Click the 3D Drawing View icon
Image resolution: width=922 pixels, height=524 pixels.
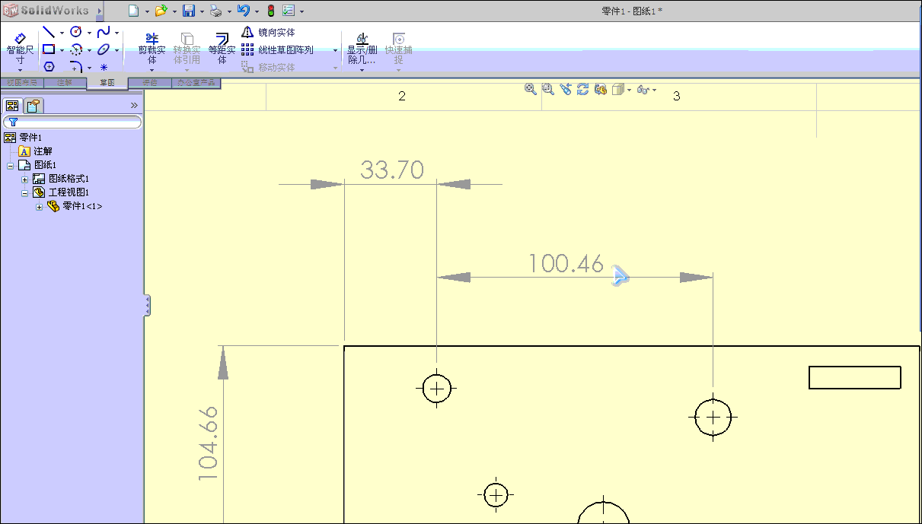[x=600, y=89]
